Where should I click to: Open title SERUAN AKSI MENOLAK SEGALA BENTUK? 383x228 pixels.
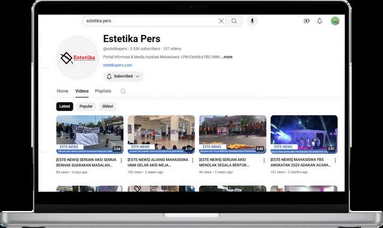pos(224,162)
